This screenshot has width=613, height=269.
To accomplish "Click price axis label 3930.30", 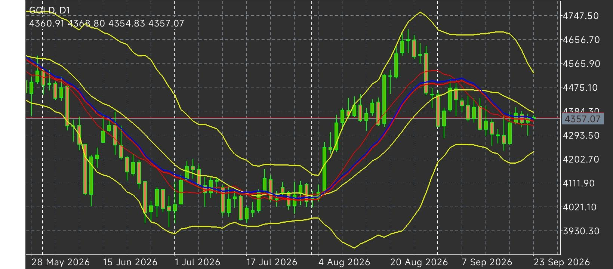I will click(580, 231).
